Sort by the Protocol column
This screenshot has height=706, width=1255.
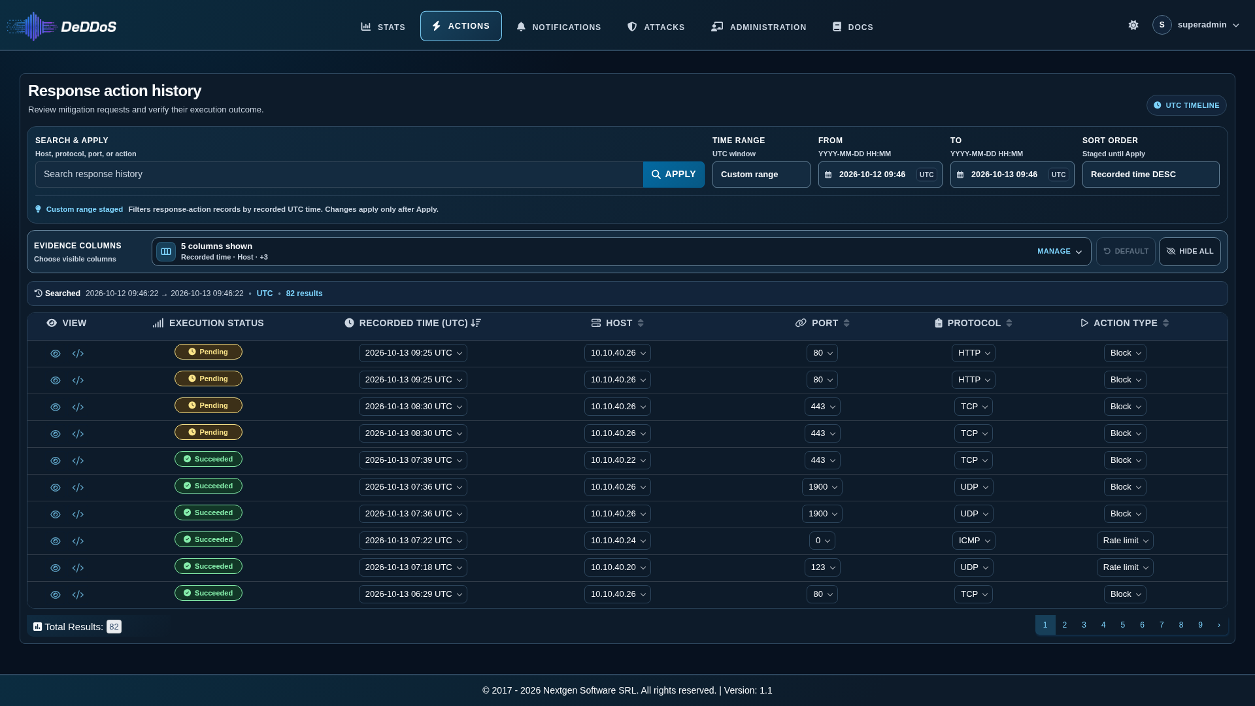click(x=973, y=324)
